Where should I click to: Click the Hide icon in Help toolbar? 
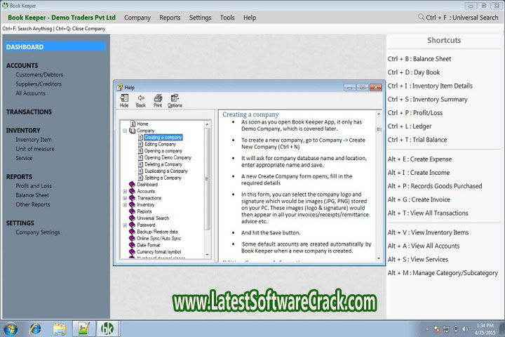(124, 100)
